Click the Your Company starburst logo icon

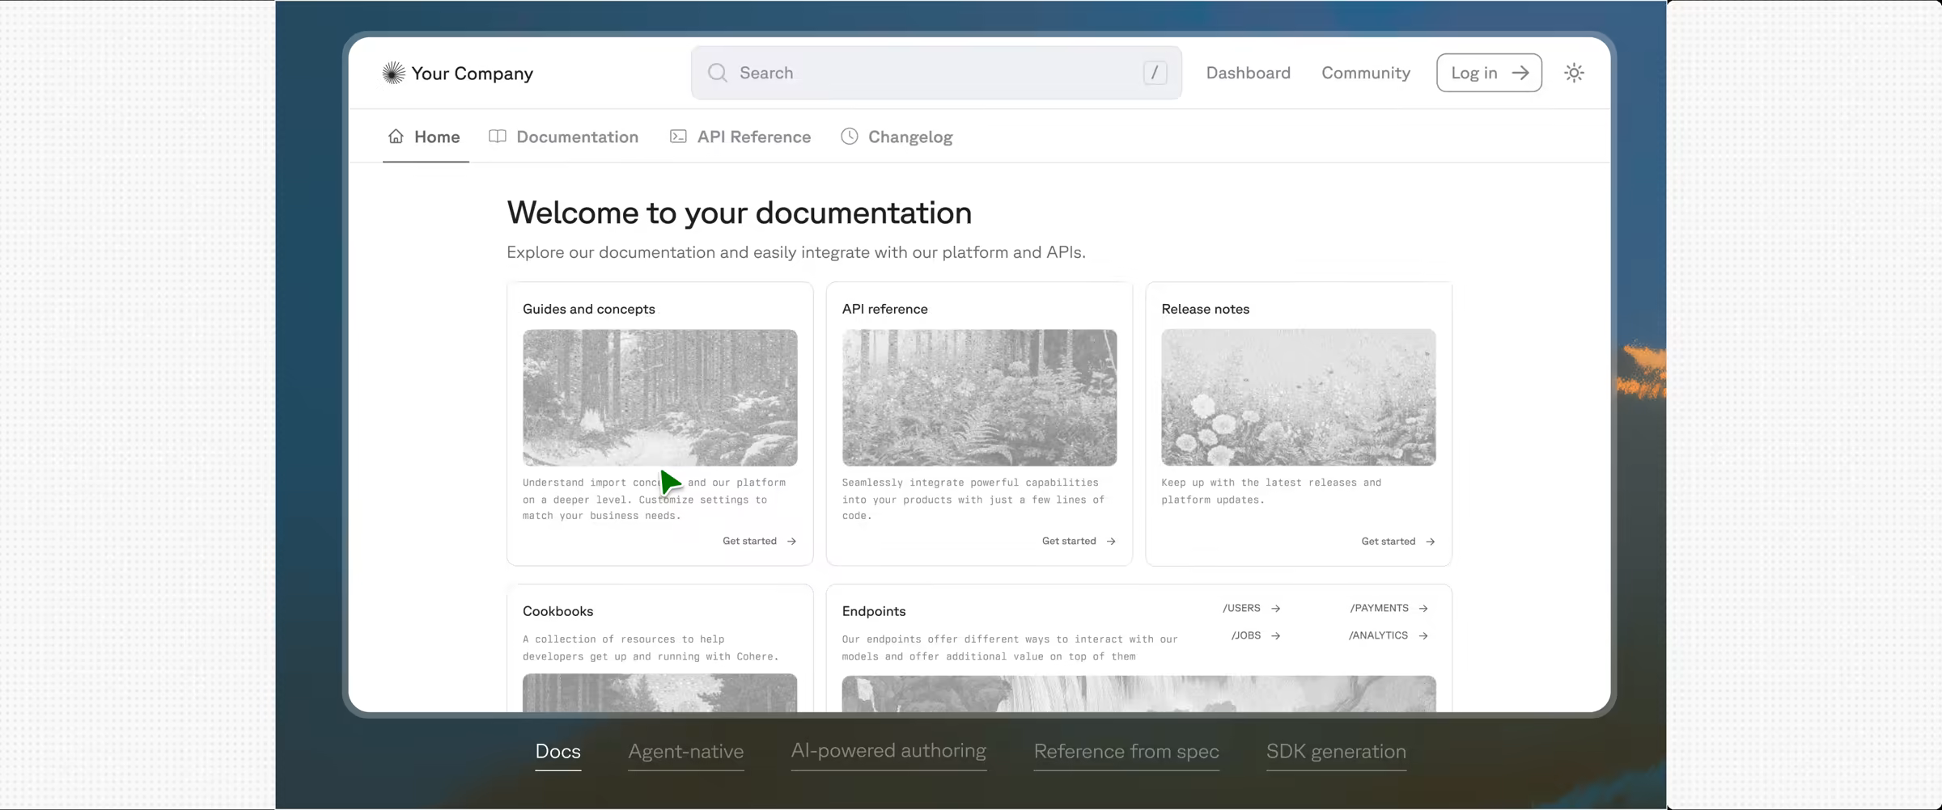[393, 73]
